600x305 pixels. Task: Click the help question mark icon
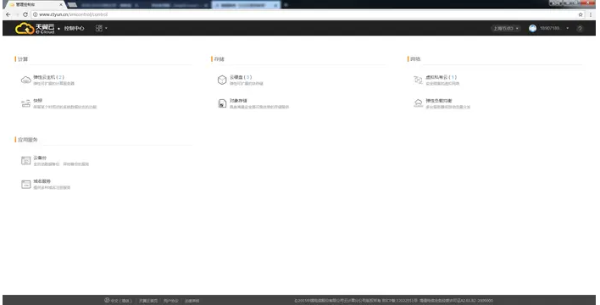click(x=580, y=28)
